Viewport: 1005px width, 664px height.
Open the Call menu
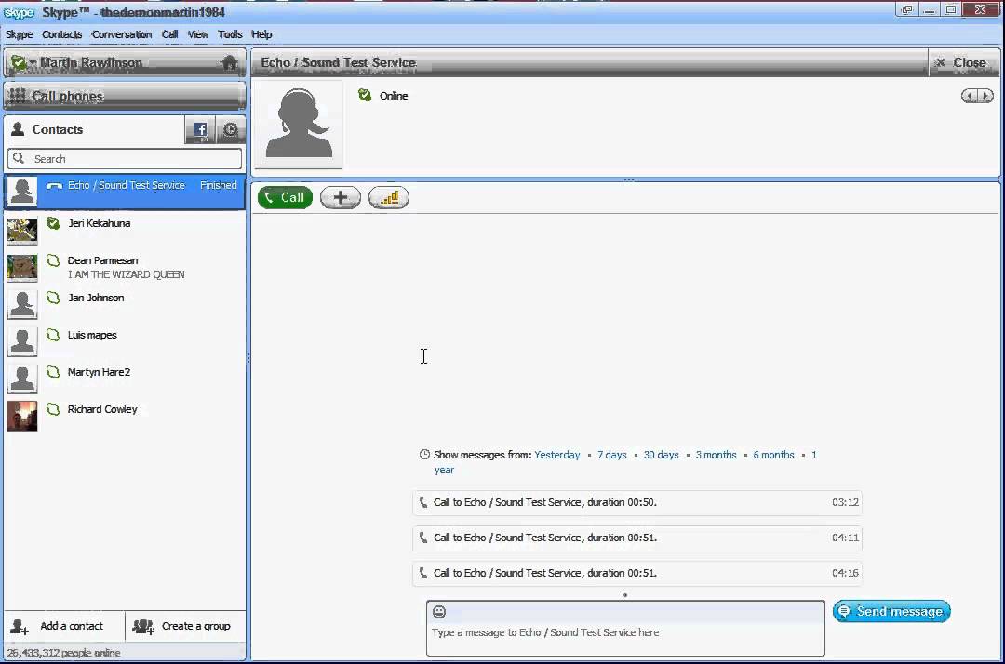point(170,34)
